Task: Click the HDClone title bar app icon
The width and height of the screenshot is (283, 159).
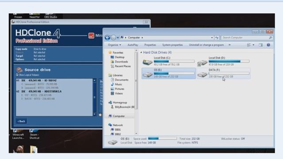Action: [13, 22]
